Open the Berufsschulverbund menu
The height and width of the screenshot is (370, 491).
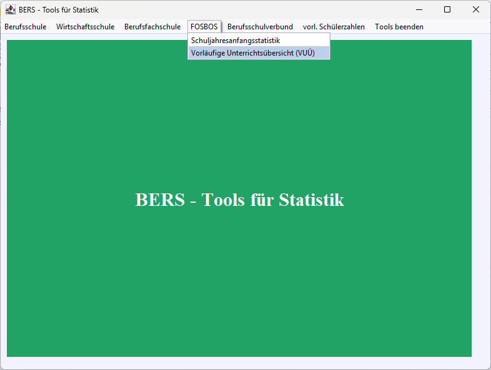point(260,27)
